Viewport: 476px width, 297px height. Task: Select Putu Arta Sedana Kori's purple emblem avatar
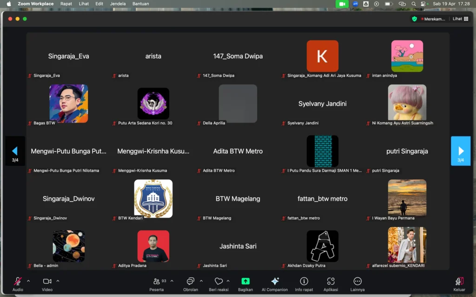(x=153, y=103)
